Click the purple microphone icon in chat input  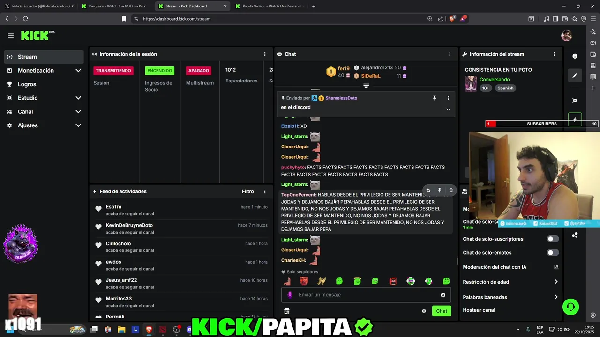tap(290, 295)
